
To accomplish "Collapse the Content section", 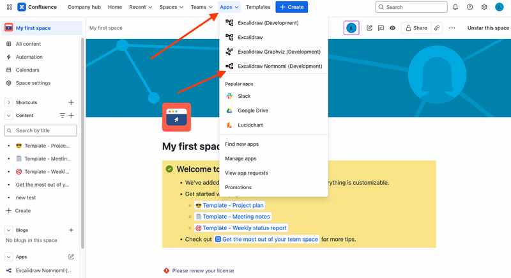I will (x=9, y=116).
